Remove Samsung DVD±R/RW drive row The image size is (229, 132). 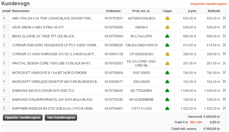(x=224, y=99)
